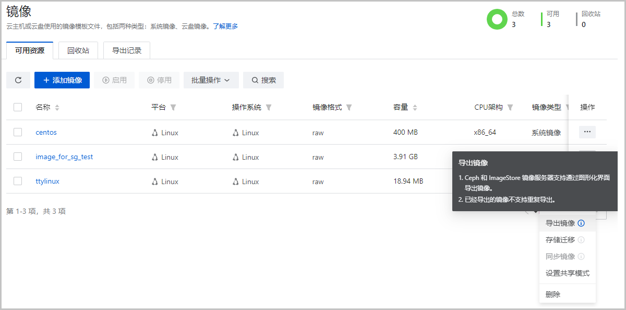Click the 启用 button
This screenshot has height=310, width=626.
point(114,80)
